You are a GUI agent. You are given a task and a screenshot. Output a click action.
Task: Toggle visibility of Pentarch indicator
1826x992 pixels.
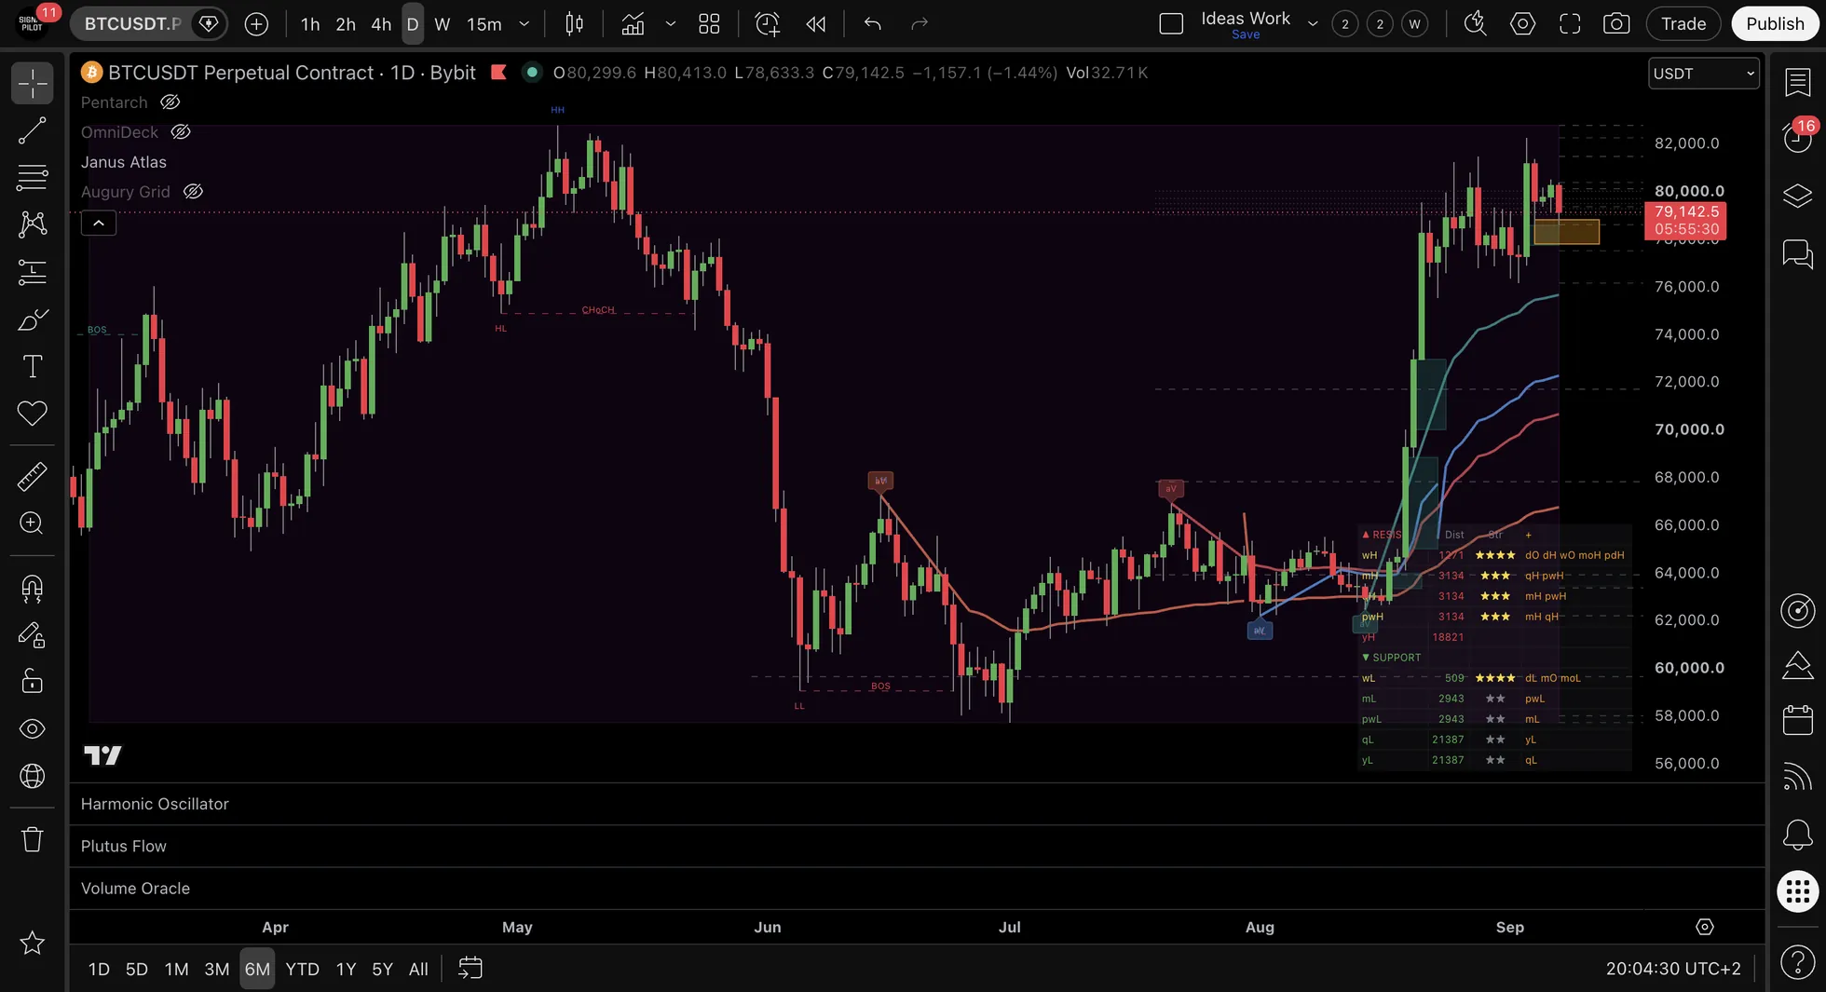click(170, 102)
